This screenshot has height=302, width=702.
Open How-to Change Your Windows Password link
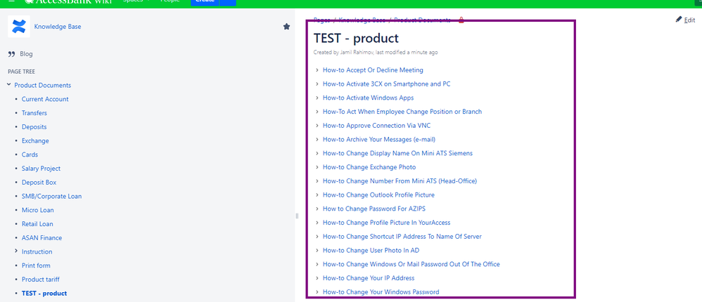pyautogui.click(x=381, y=292)
